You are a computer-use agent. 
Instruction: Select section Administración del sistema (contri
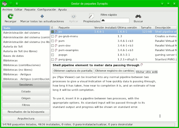click(x=26, y=37)
